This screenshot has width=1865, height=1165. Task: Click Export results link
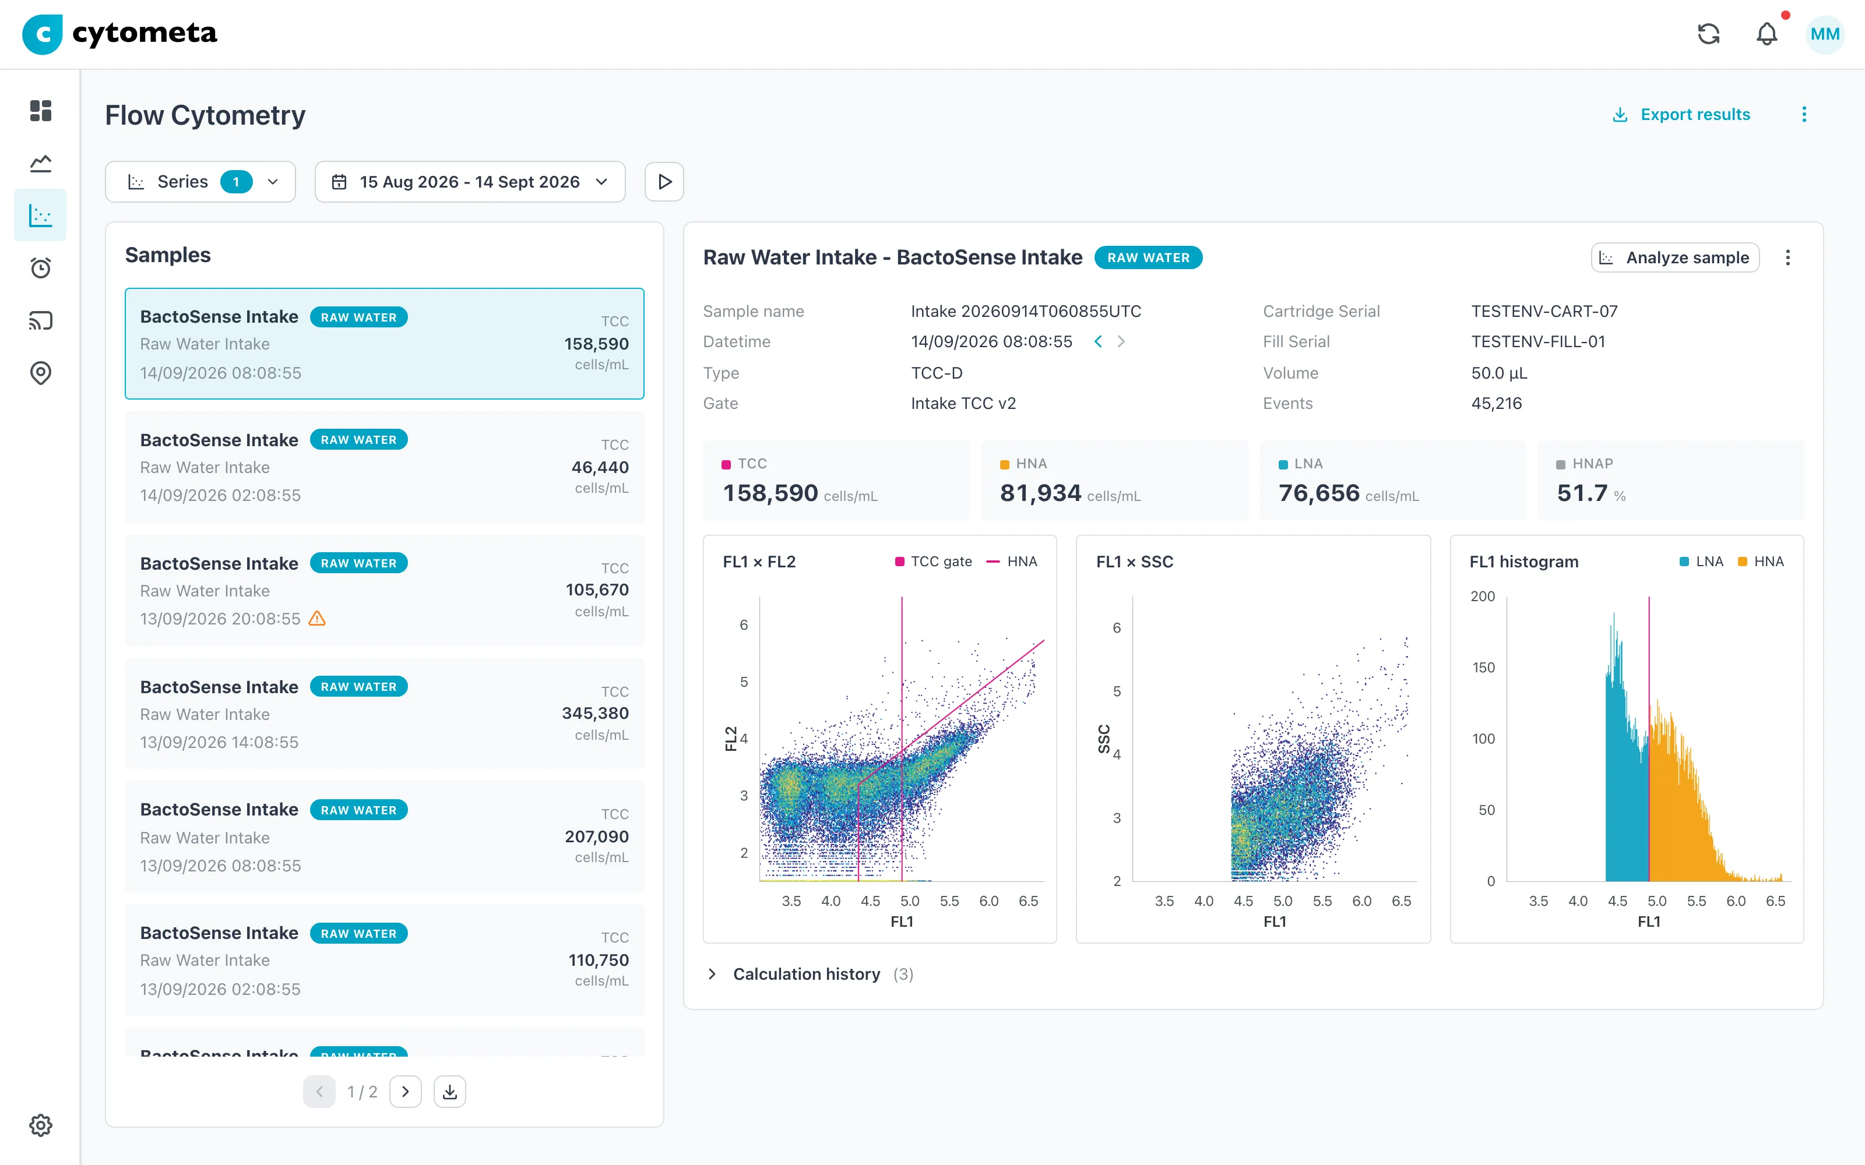point(1681,115)
